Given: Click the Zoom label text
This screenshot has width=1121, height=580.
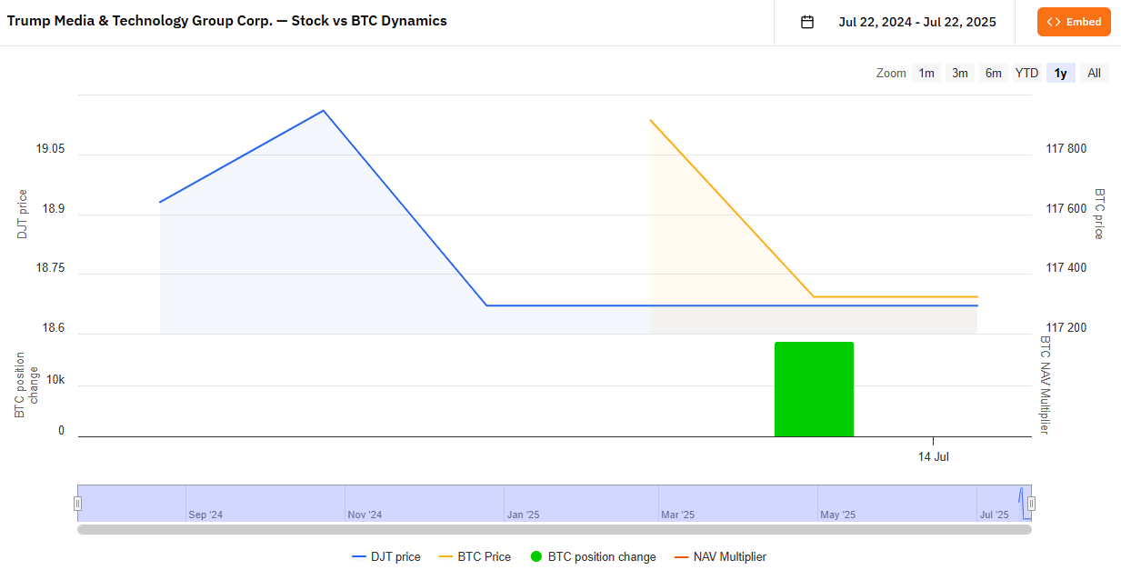Looking at the screenshot, I should (x=891, y=74).
